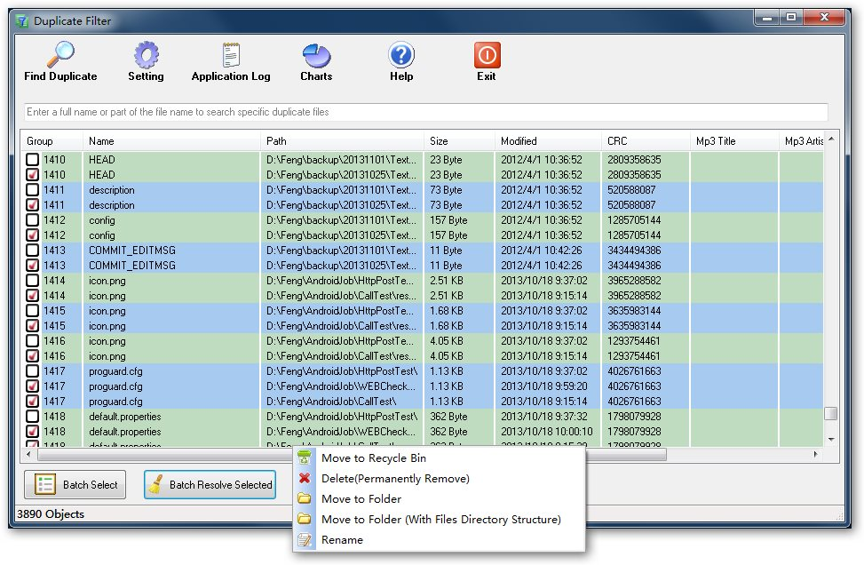Select plain Move to Folder option
864x565 pixels.
tap(361, 498)
